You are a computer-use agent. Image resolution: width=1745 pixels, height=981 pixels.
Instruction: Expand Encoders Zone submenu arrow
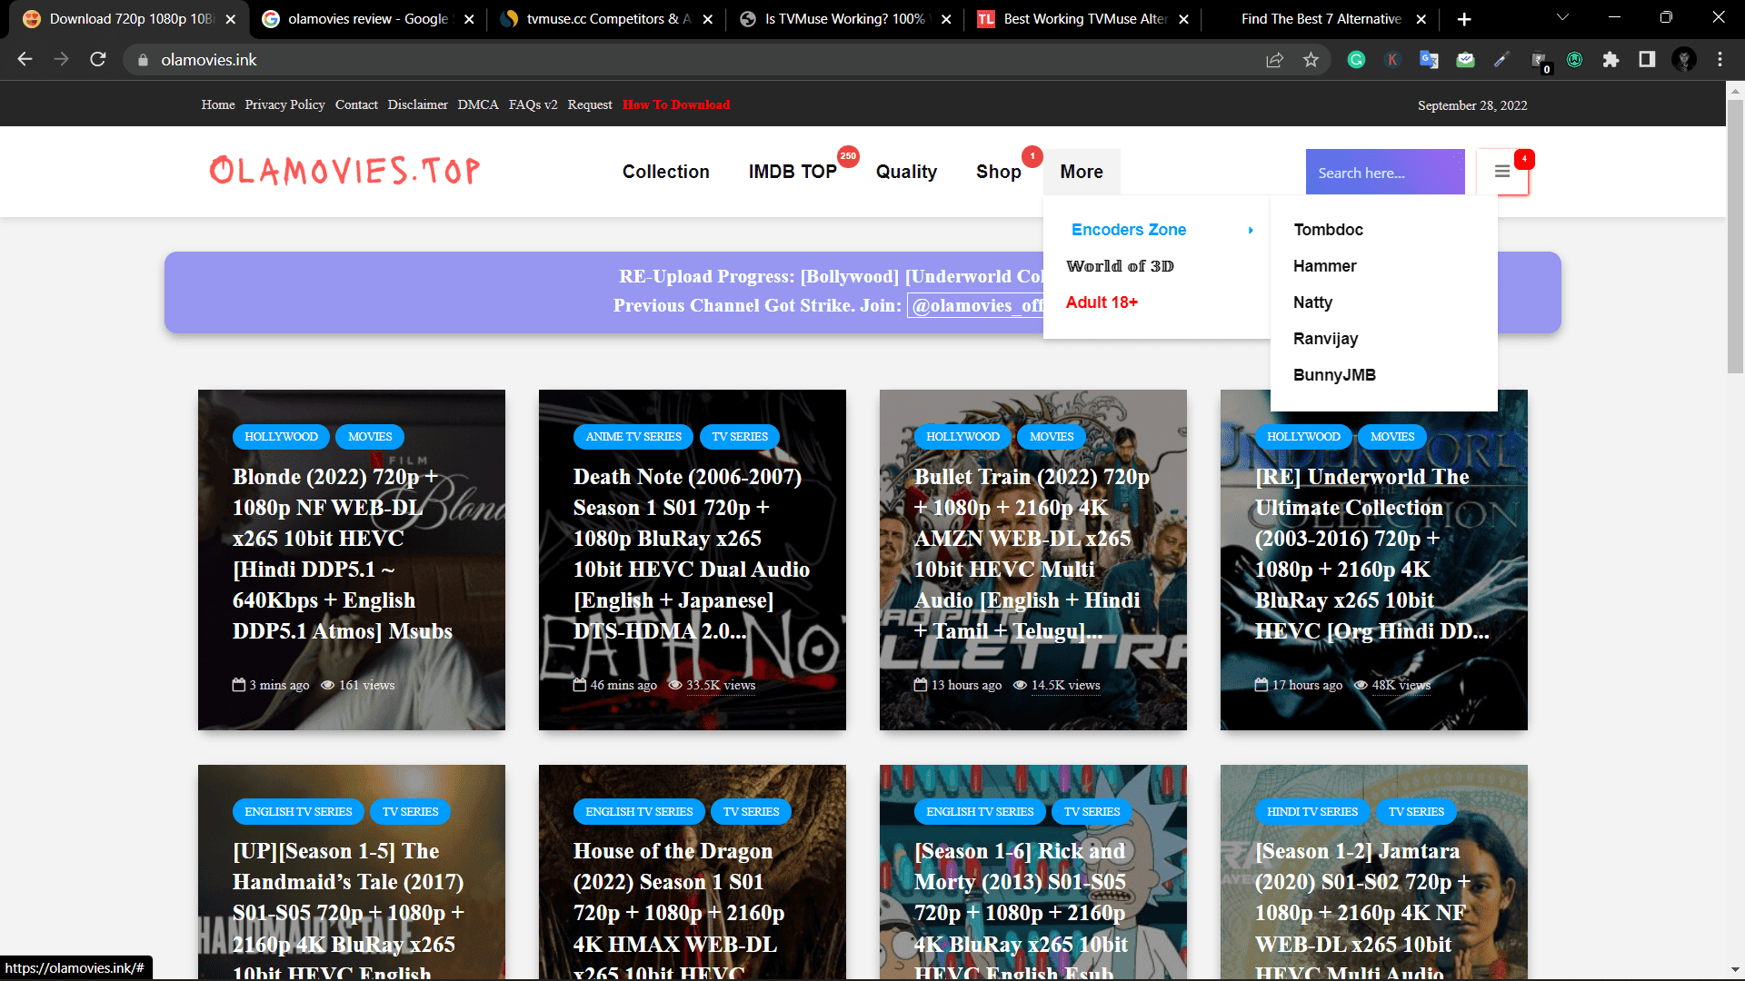coord(1251,230)
